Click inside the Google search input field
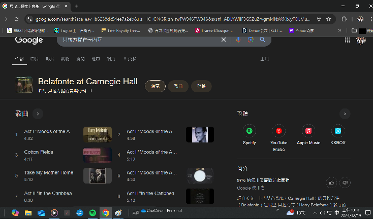Viewport: 373px width, 220px height. tap(140, 40)
